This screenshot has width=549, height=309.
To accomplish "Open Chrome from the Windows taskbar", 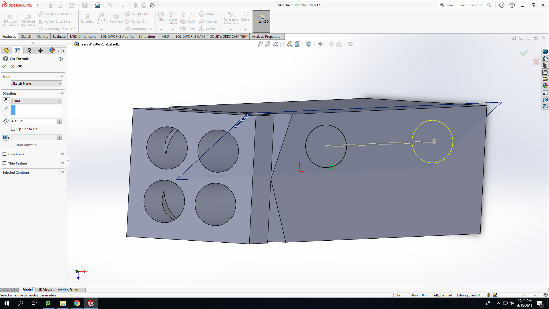I will [77, 303].
